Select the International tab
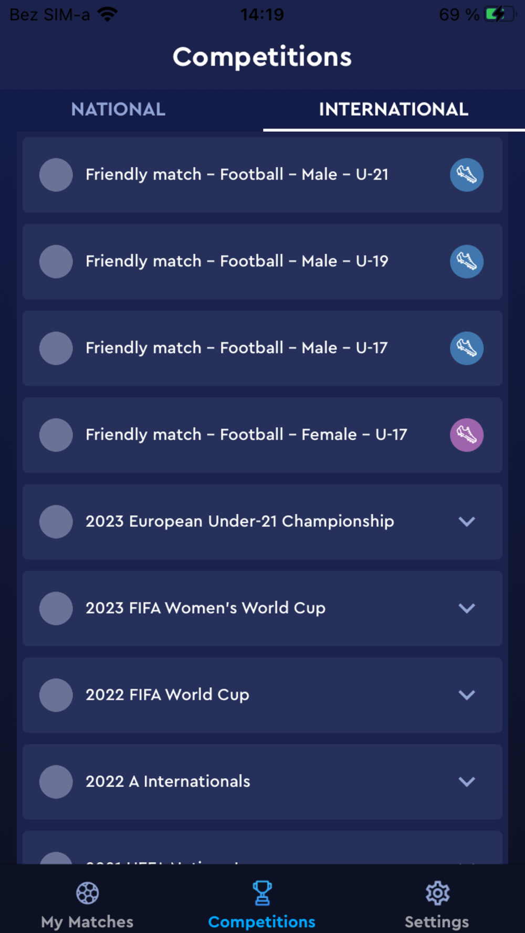The image size is (525, 933). pyautogui.click(x=393, y=109)
